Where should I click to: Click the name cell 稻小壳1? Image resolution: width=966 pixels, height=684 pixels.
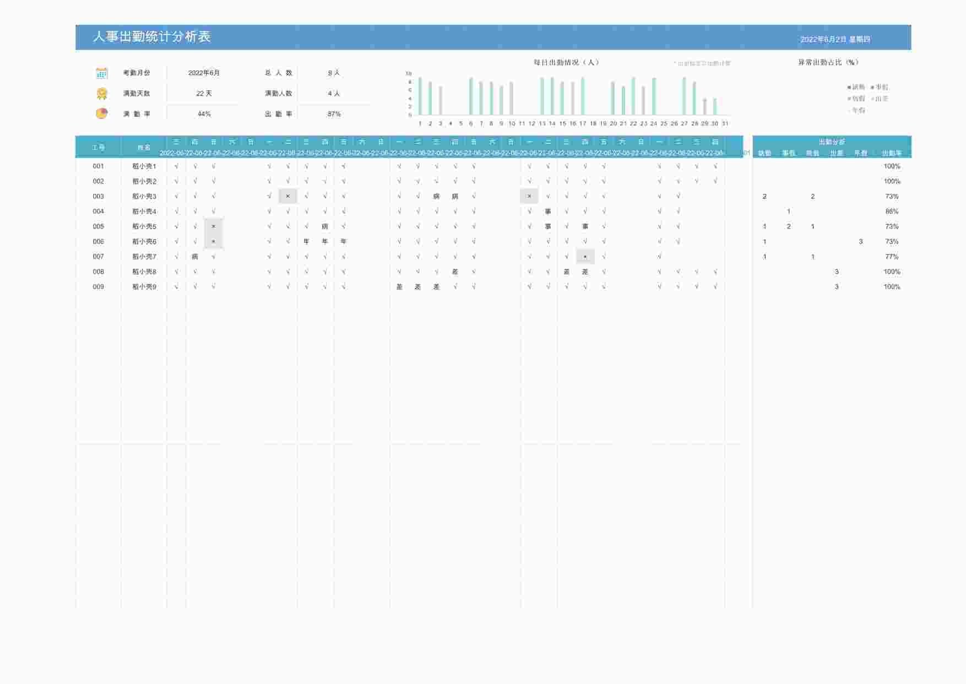(144, 166)
